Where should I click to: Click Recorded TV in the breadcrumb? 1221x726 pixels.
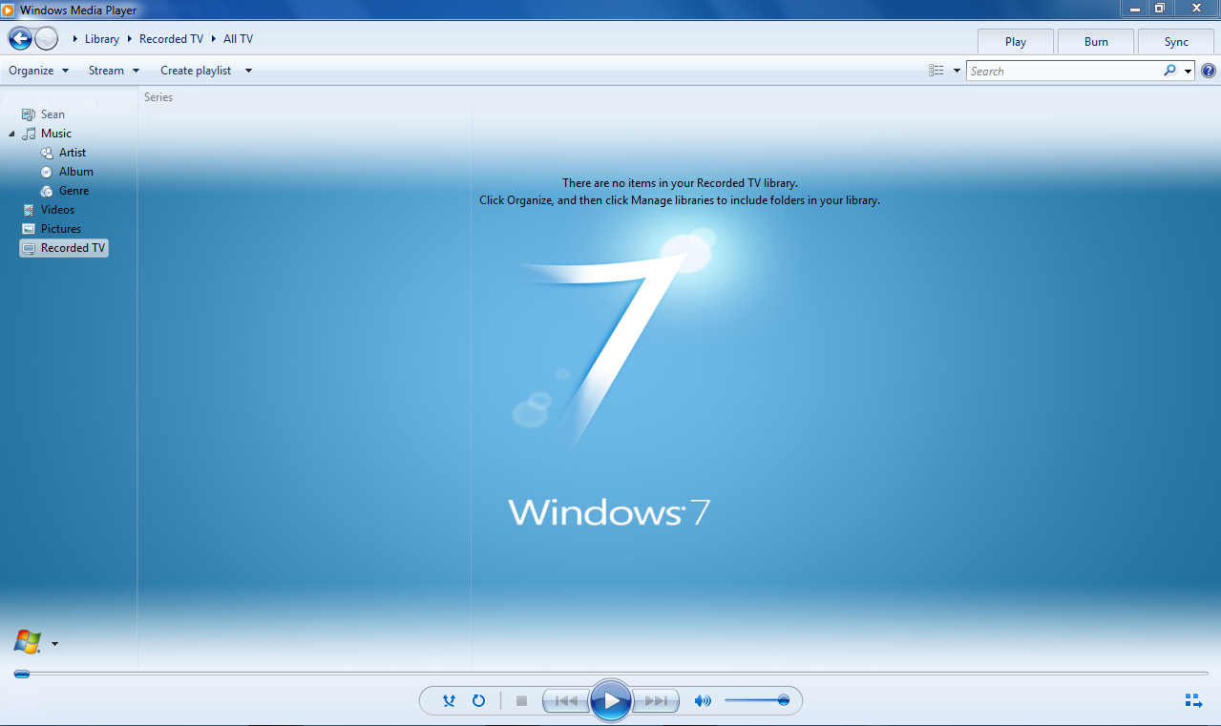click(171, 39)
